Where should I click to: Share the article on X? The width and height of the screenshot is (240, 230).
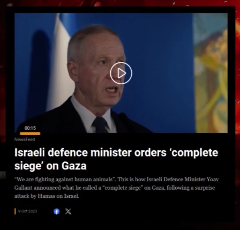pyautogui.click(x=68, y=212)
